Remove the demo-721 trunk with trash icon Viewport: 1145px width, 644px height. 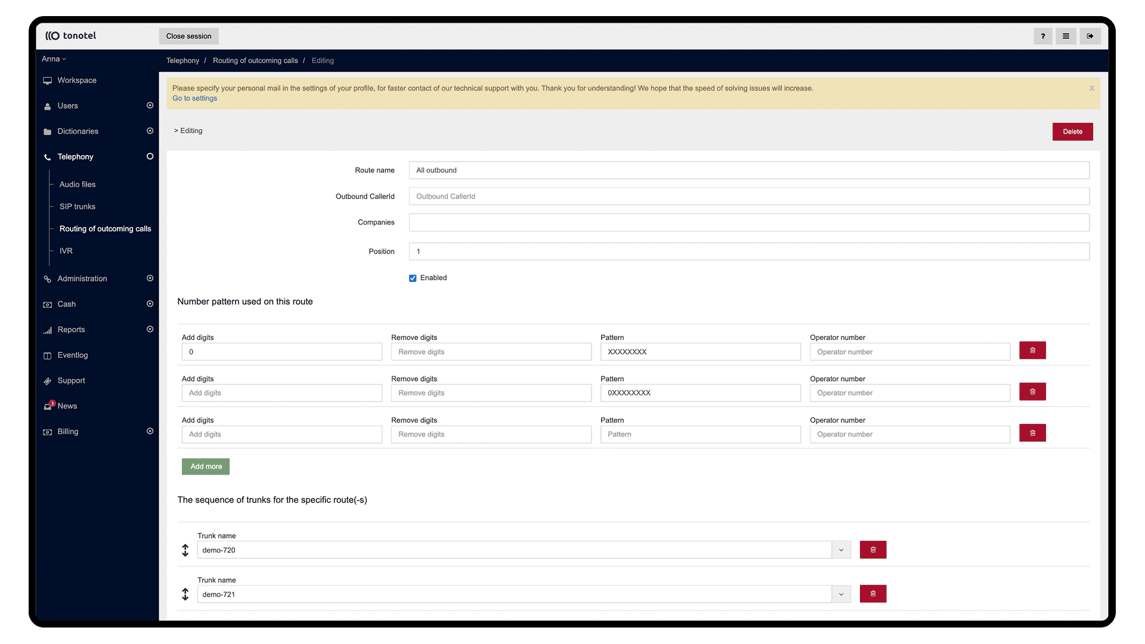click(x=872, y=594)
